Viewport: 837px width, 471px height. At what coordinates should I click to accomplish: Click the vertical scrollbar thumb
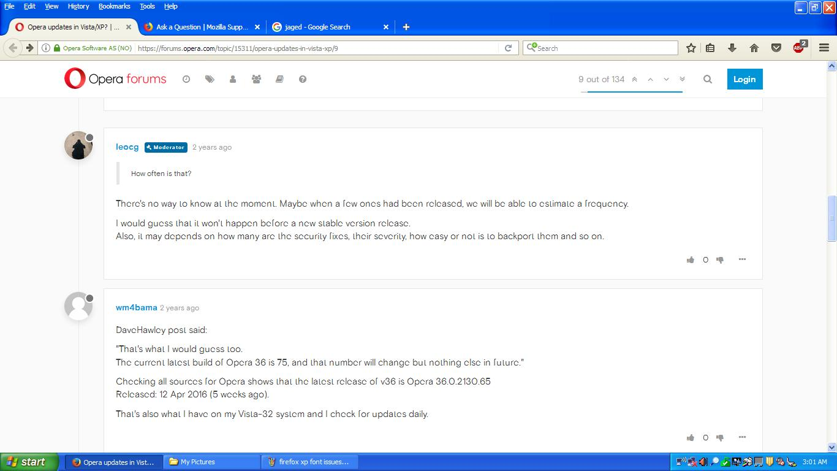point(831,218)
